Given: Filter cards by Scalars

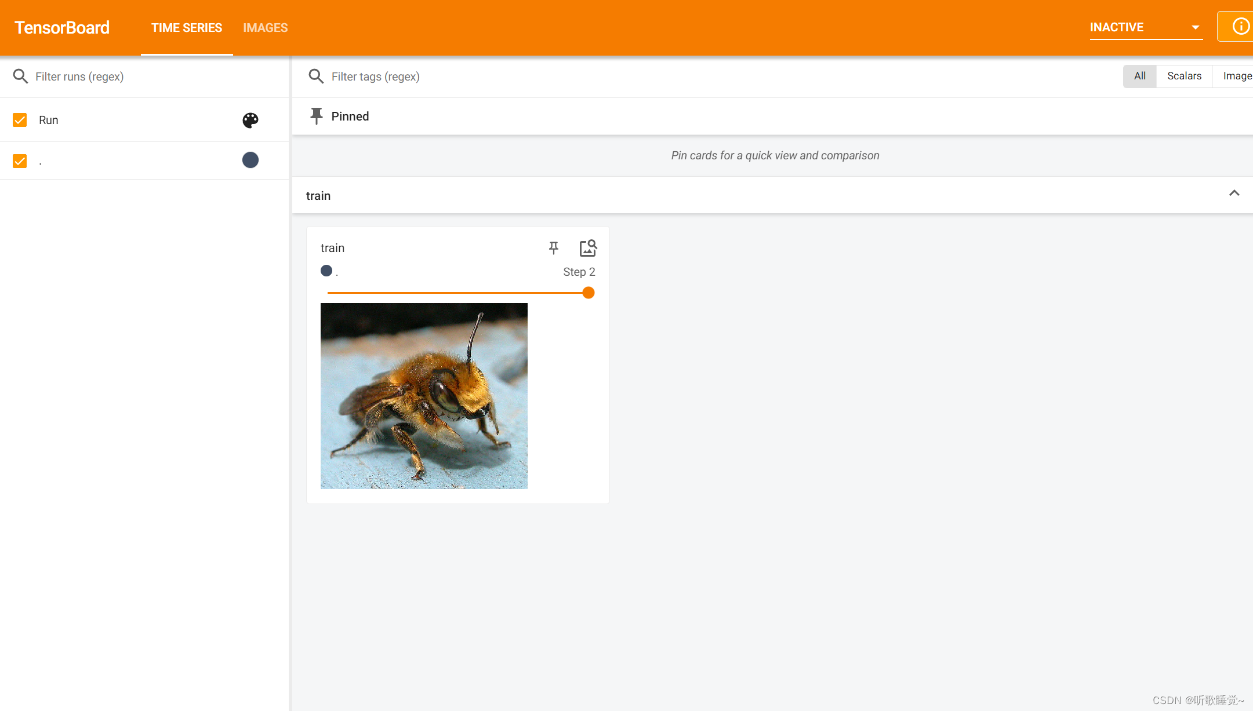Looking at the screenshot, I should tap(1184, 76).
